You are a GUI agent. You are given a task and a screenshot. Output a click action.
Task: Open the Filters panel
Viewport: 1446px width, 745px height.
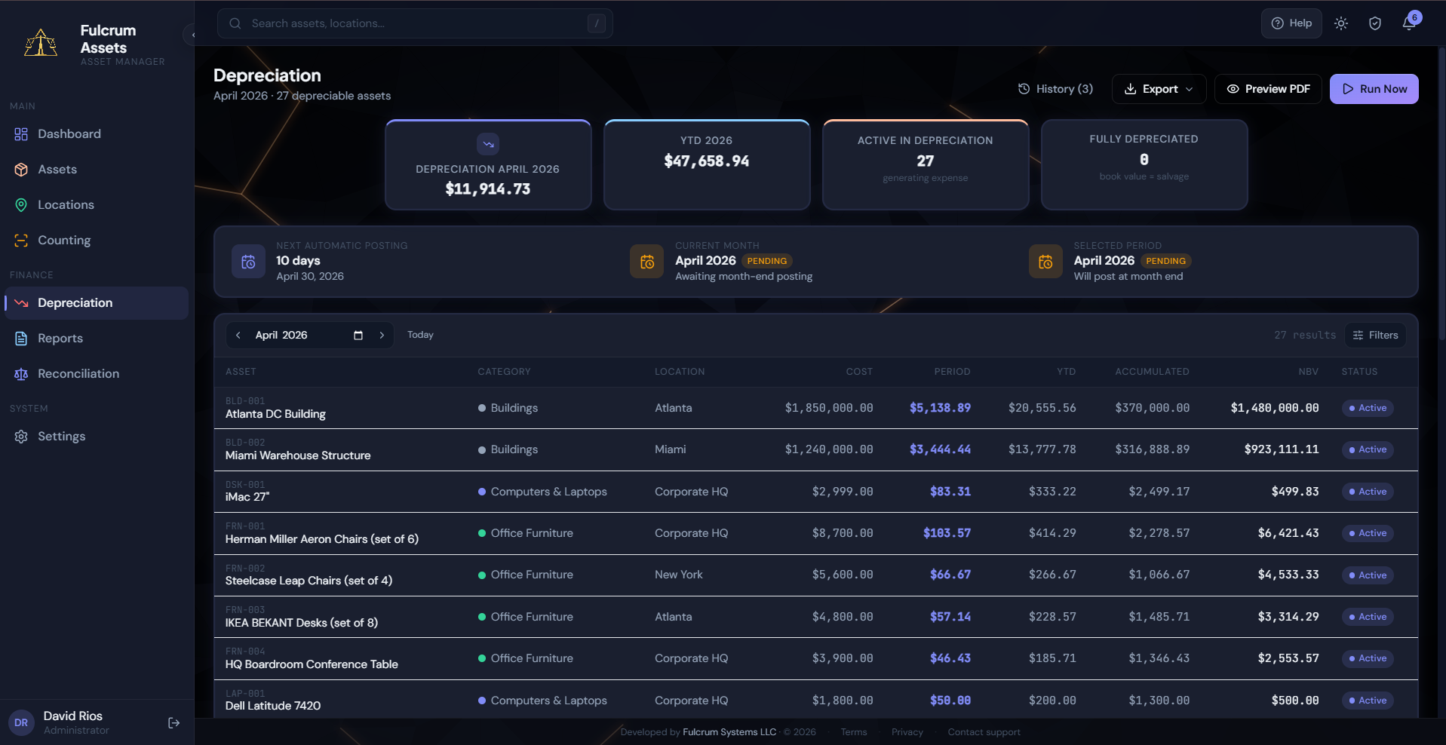(x=1375, y=335)
